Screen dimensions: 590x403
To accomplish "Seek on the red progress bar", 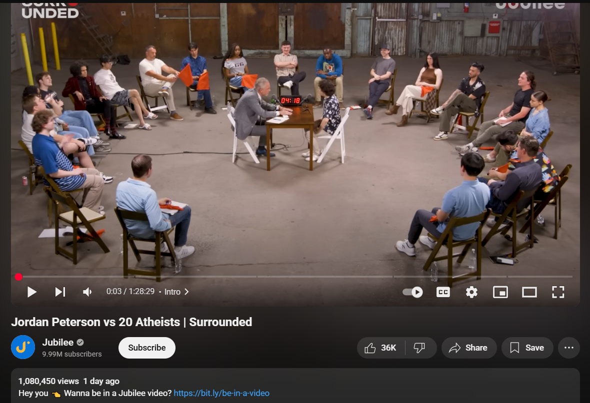I will coord(295,277).
